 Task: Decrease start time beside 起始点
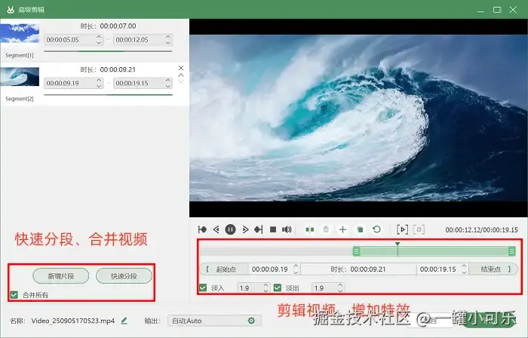tap(296, 272)
